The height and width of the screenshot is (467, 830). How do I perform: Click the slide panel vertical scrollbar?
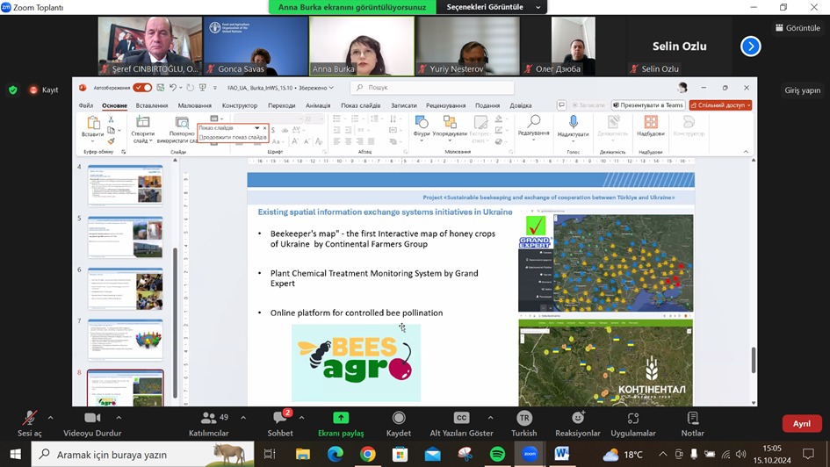pos(175,323)
